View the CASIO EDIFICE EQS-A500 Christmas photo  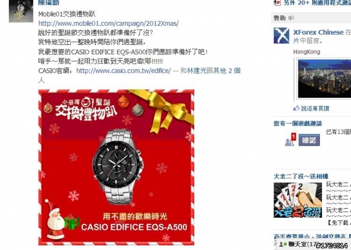116,167
